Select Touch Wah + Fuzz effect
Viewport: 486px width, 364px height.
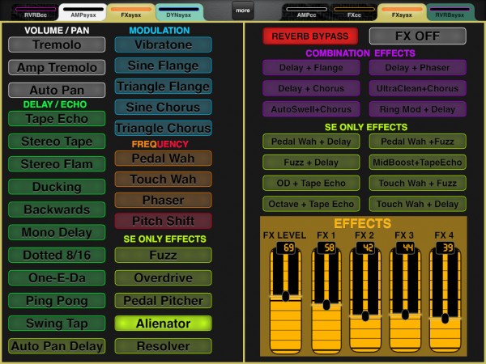coord(417,183)
